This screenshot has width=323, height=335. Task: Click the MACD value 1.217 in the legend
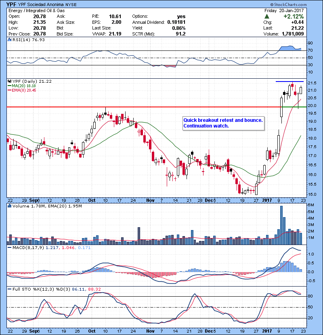[52, 248]
